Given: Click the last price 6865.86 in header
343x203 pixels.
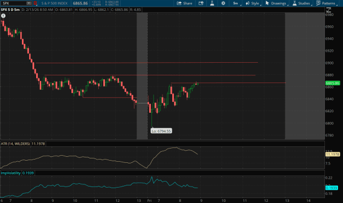Looking at the screenshot, I should coord(80,3).
